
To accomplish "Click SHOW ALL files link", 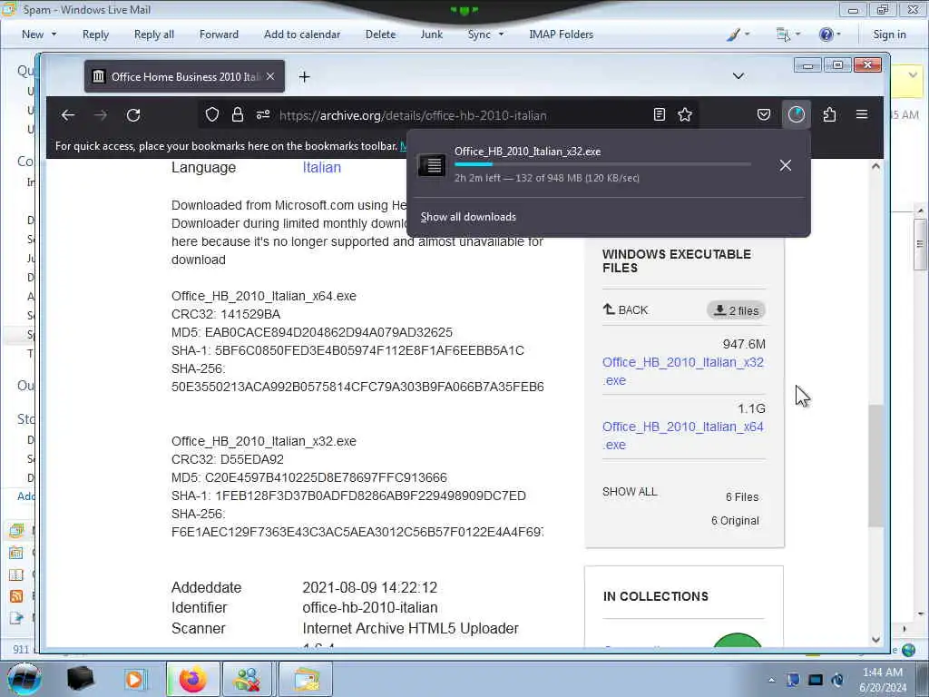I will click(630, 492).
